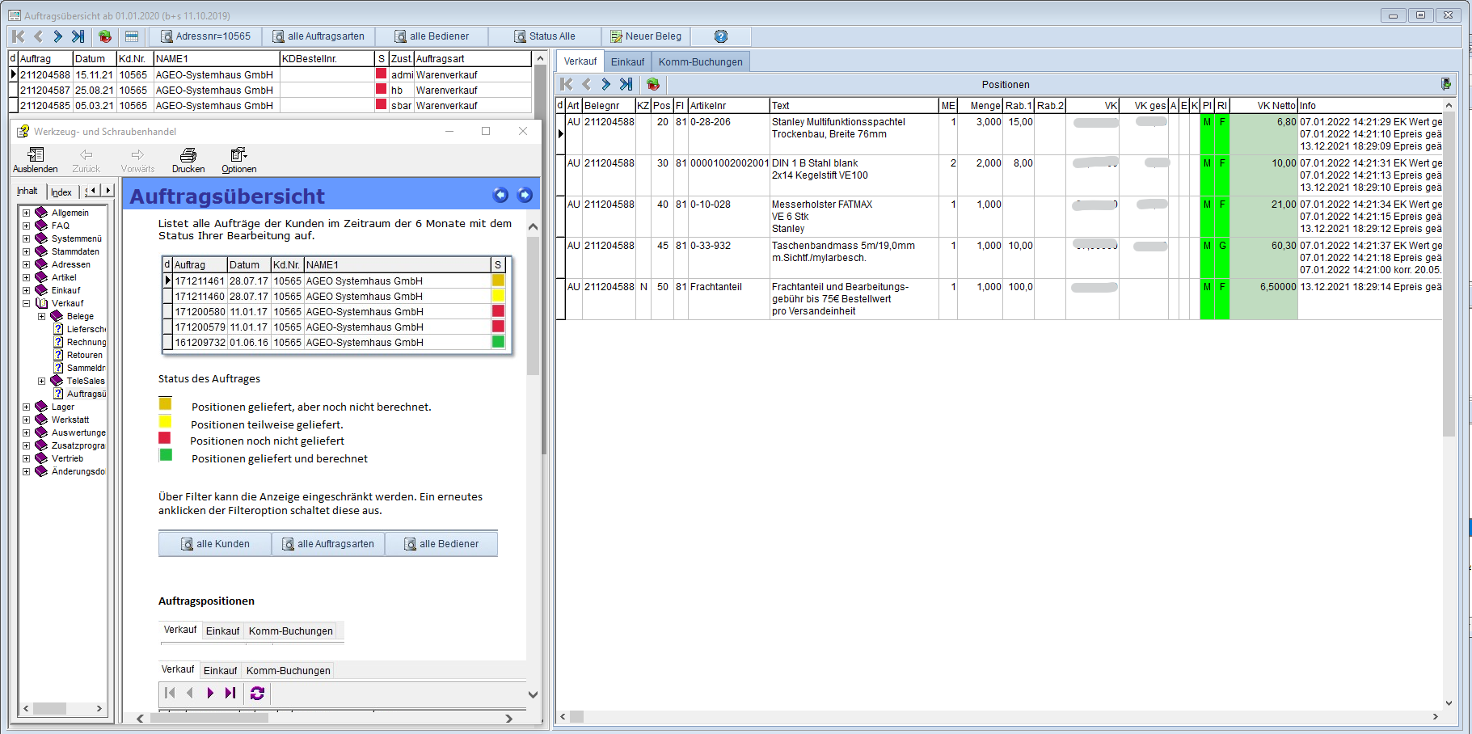The width and height of the screenshot is (1472, 734).
Task: Toggle the Adressnr=10565 filter
Action: click(x=206, y=36)
